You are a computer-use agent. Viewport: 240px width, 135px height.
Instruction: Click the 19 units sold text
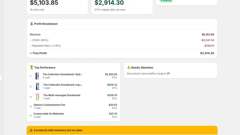37,10
